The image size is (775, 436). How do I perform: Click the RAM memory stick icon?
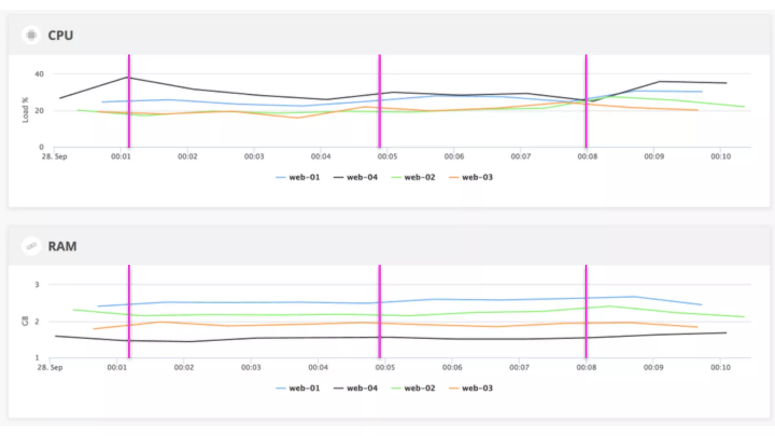coord(31,246)
